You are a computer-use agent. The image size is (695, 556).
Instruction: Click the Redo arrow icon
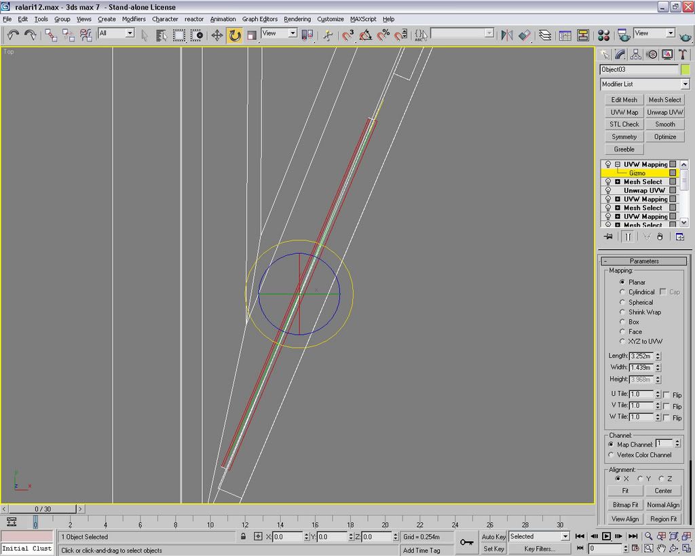coord(30,35)
